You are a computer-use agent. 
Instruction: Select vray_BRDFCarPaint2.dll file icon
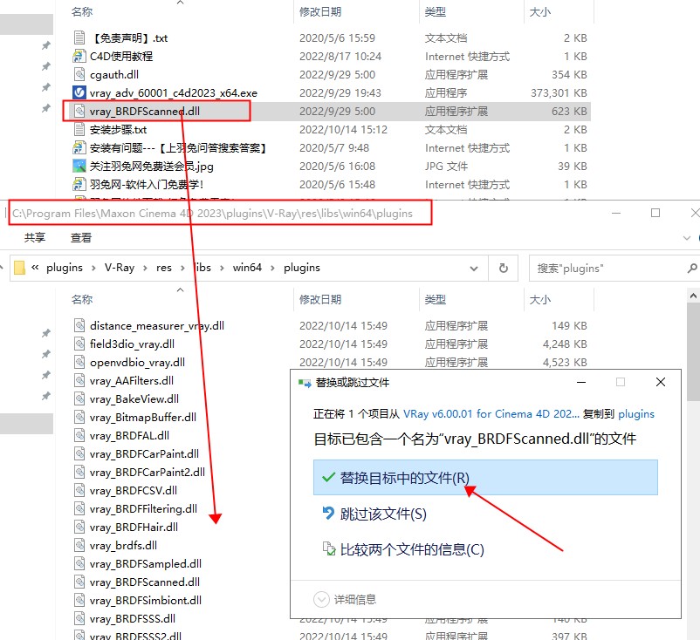pyautogui.click(x=79, y=472)
